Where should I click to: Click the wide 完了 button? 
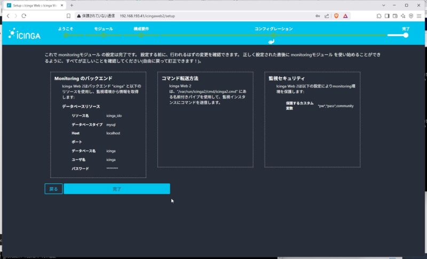click(117, 189)
